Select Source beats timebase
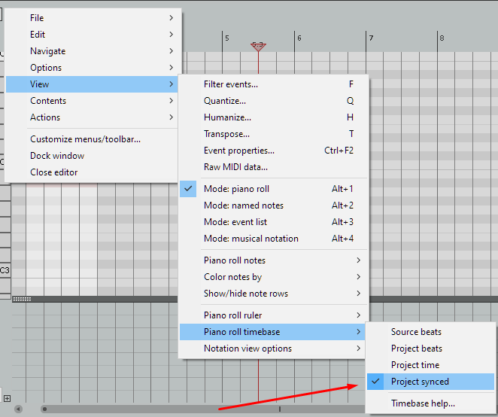Image resolution: width=498 pixels, height=417 pixels. [x=416, y=332]
